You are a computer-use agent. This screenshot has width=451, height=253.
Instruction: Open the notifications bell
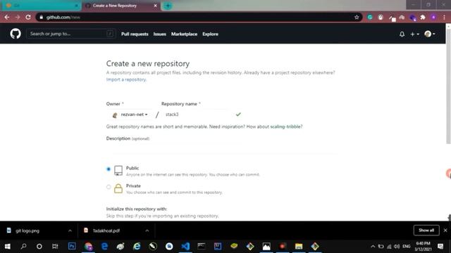[402, 34]
